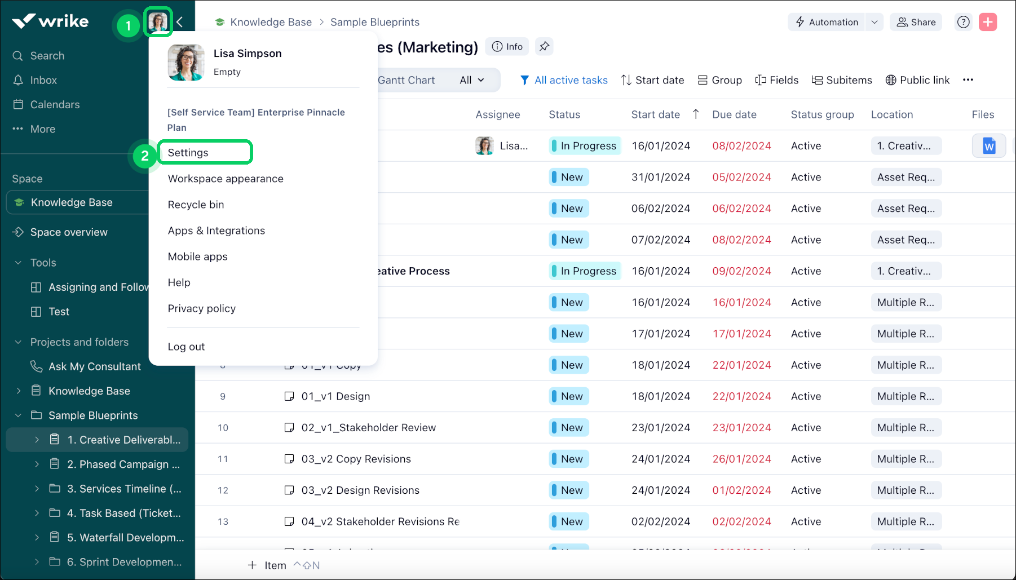Click Log out in the profile menu
This screenshot has width=1016, height=580.
[186, 347]
